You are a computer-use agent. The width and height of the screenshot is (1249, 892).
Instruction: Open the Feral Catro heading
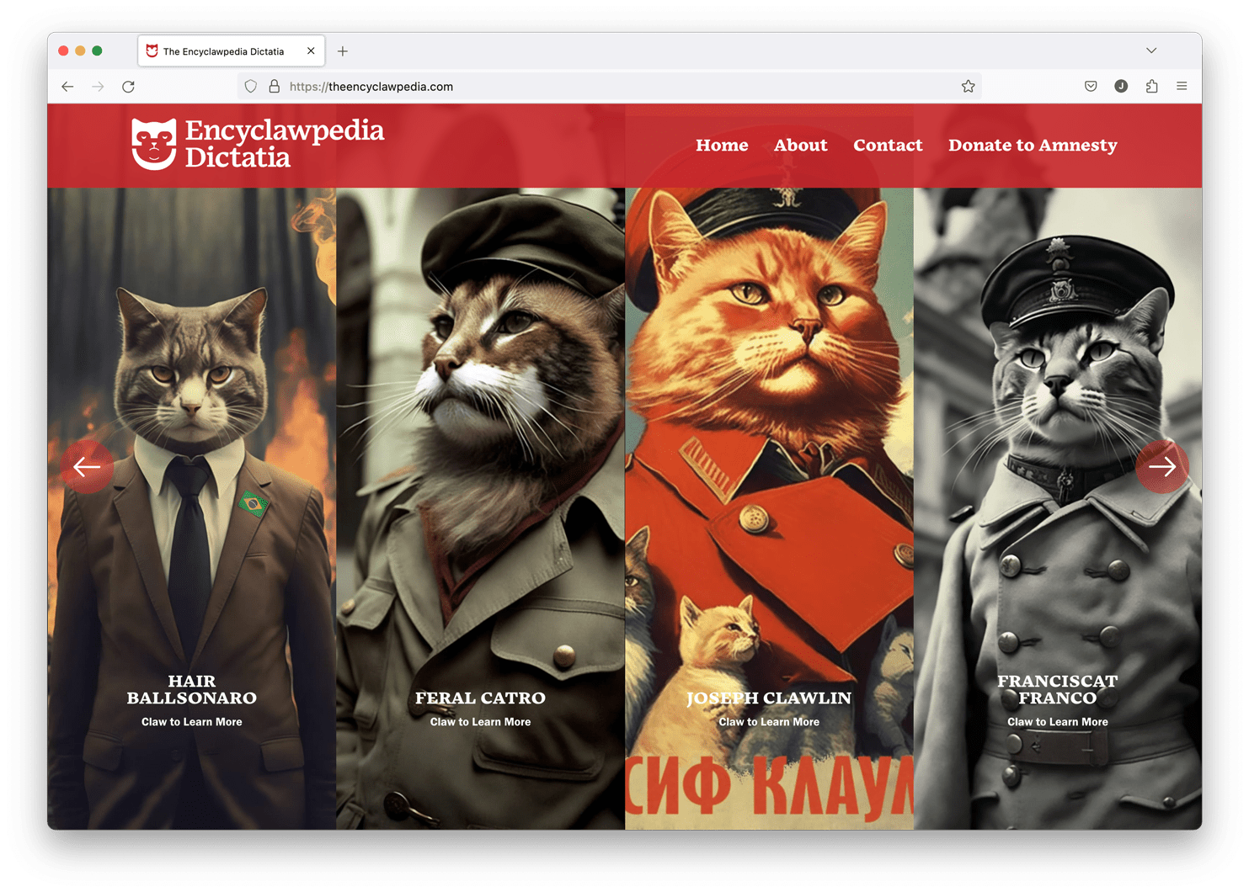[x=480, y=698]
